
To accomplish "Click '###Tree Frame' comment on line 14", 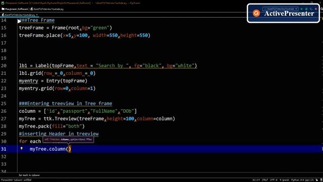I will pos(37,20).
